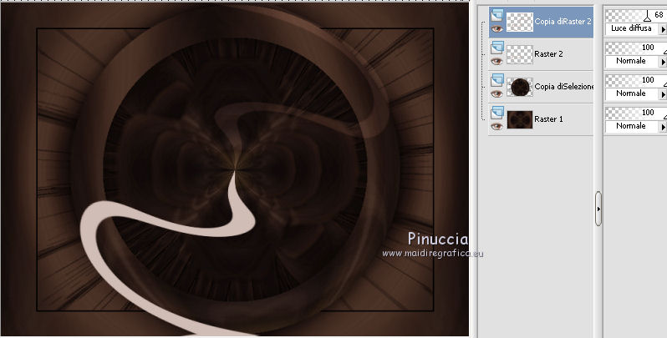Image resolution: width=667 pixels, height=338 pixels.
Task: Click the raster layer icon of Copia diRaster 2
Action: coord(496,15)
